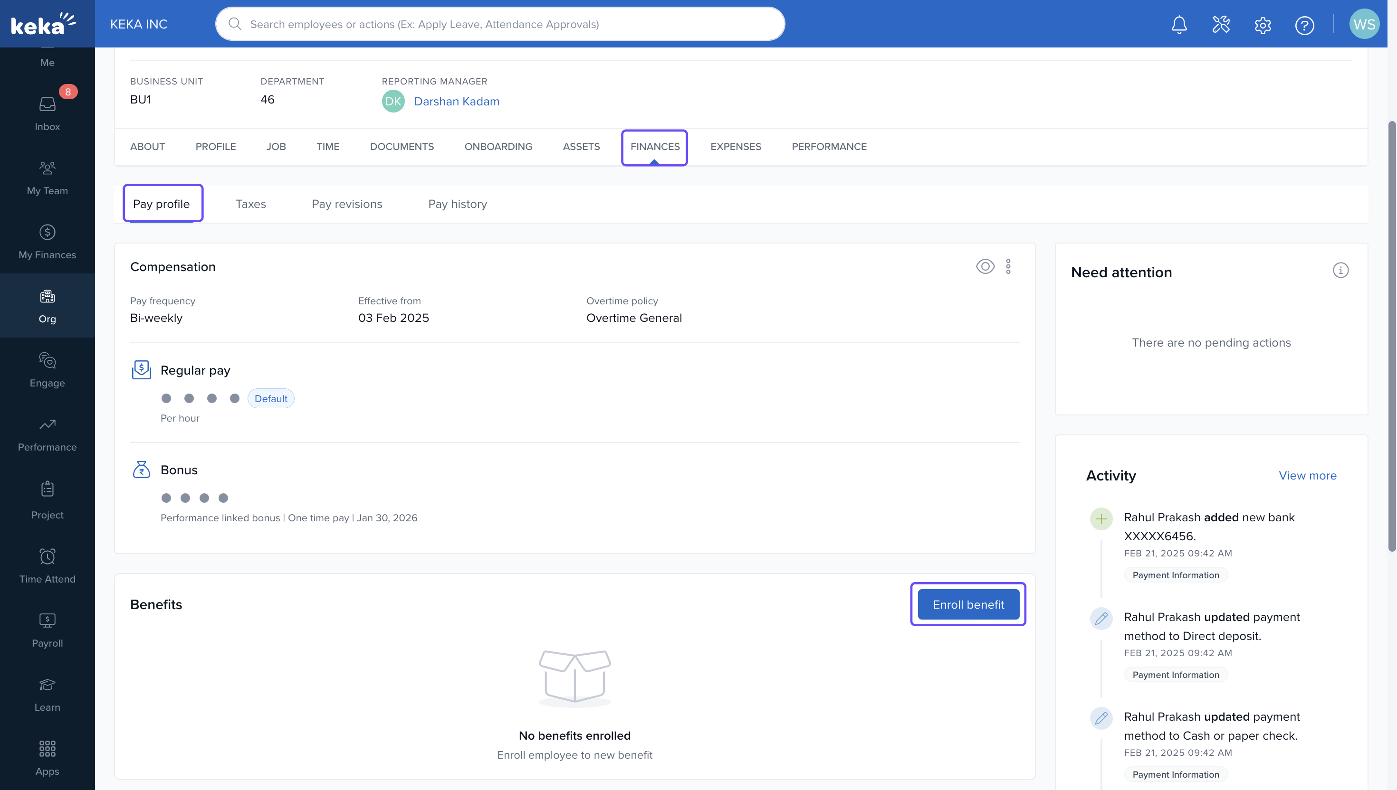The height and width of the screenshot is (790, 1397).
Task: Switch to the EXPENSES tab
Action: 735,147
